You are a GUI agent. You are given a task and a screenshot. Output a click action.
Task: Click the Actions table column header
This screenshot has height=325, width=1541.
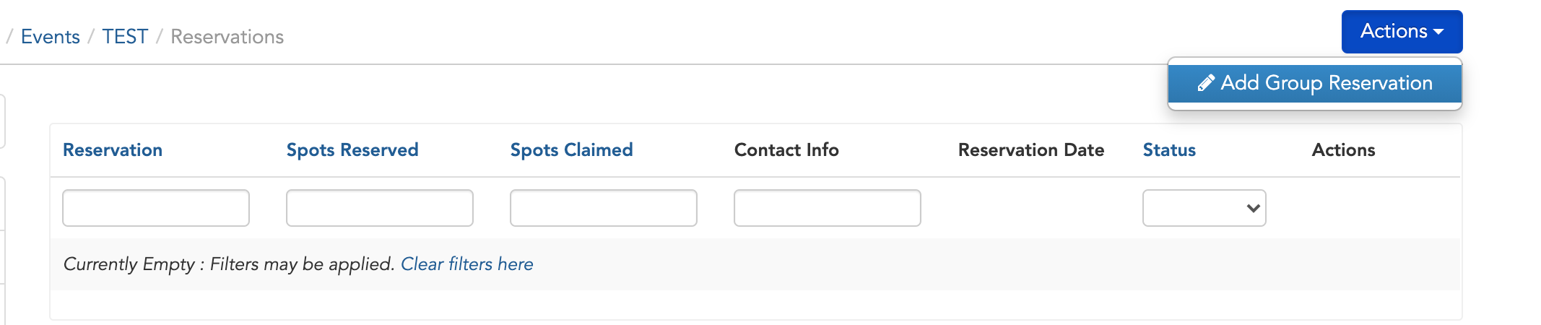pos(1343,149)
